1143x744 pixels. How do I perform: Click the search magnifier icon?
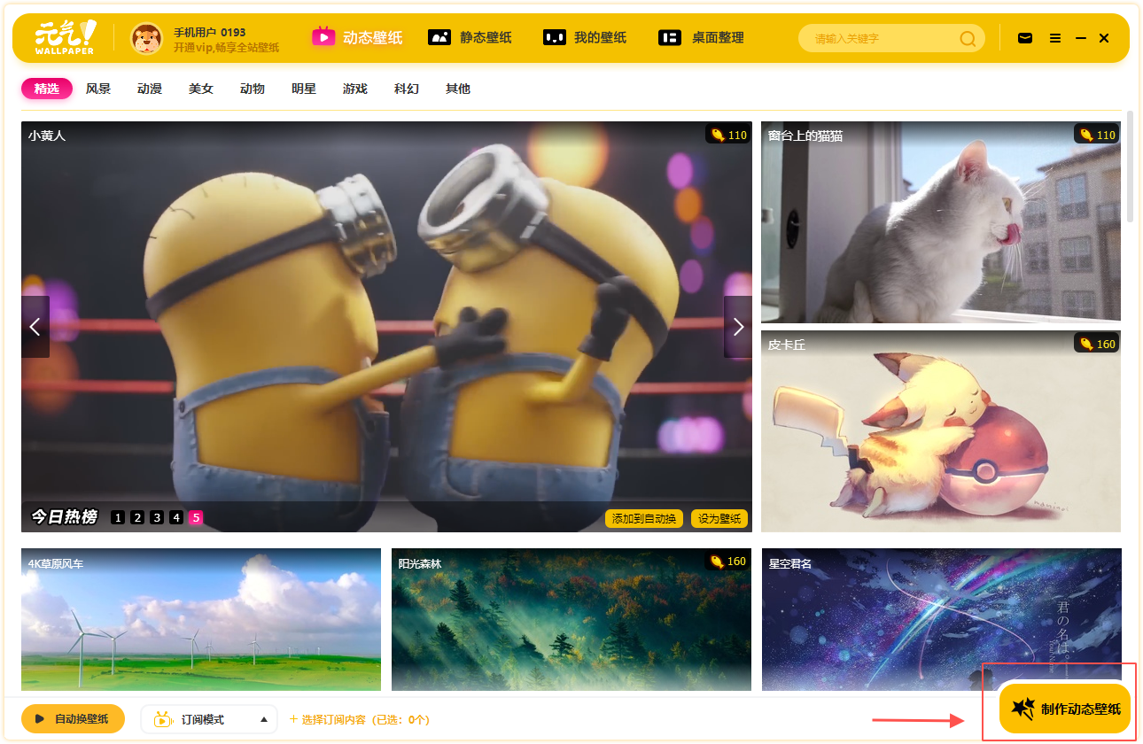click(968, 38)
